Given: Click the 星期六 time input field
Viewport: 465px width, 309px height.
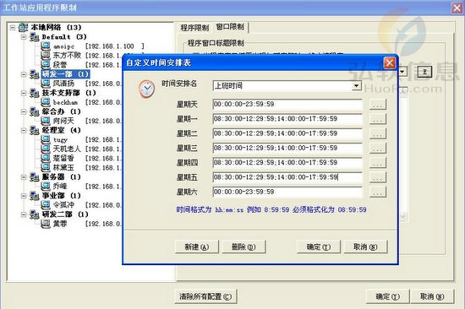Looking at the screenshot, I should pyautogui.click(x=287, y=192).
